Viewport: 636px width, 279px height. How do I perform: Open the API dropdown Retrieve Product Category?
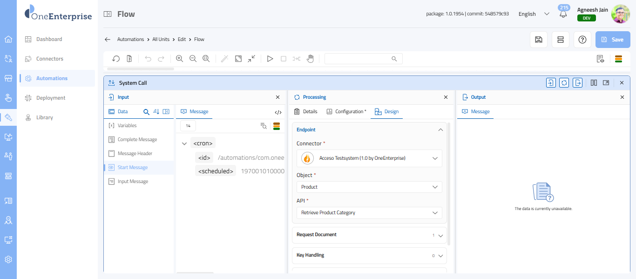(x=369, y=213)
